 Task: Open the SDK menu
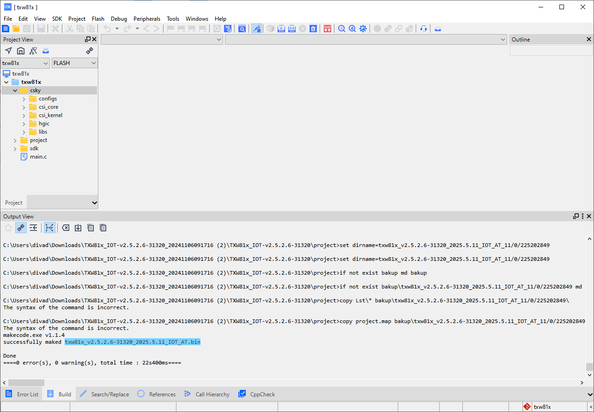click(57, 19)
